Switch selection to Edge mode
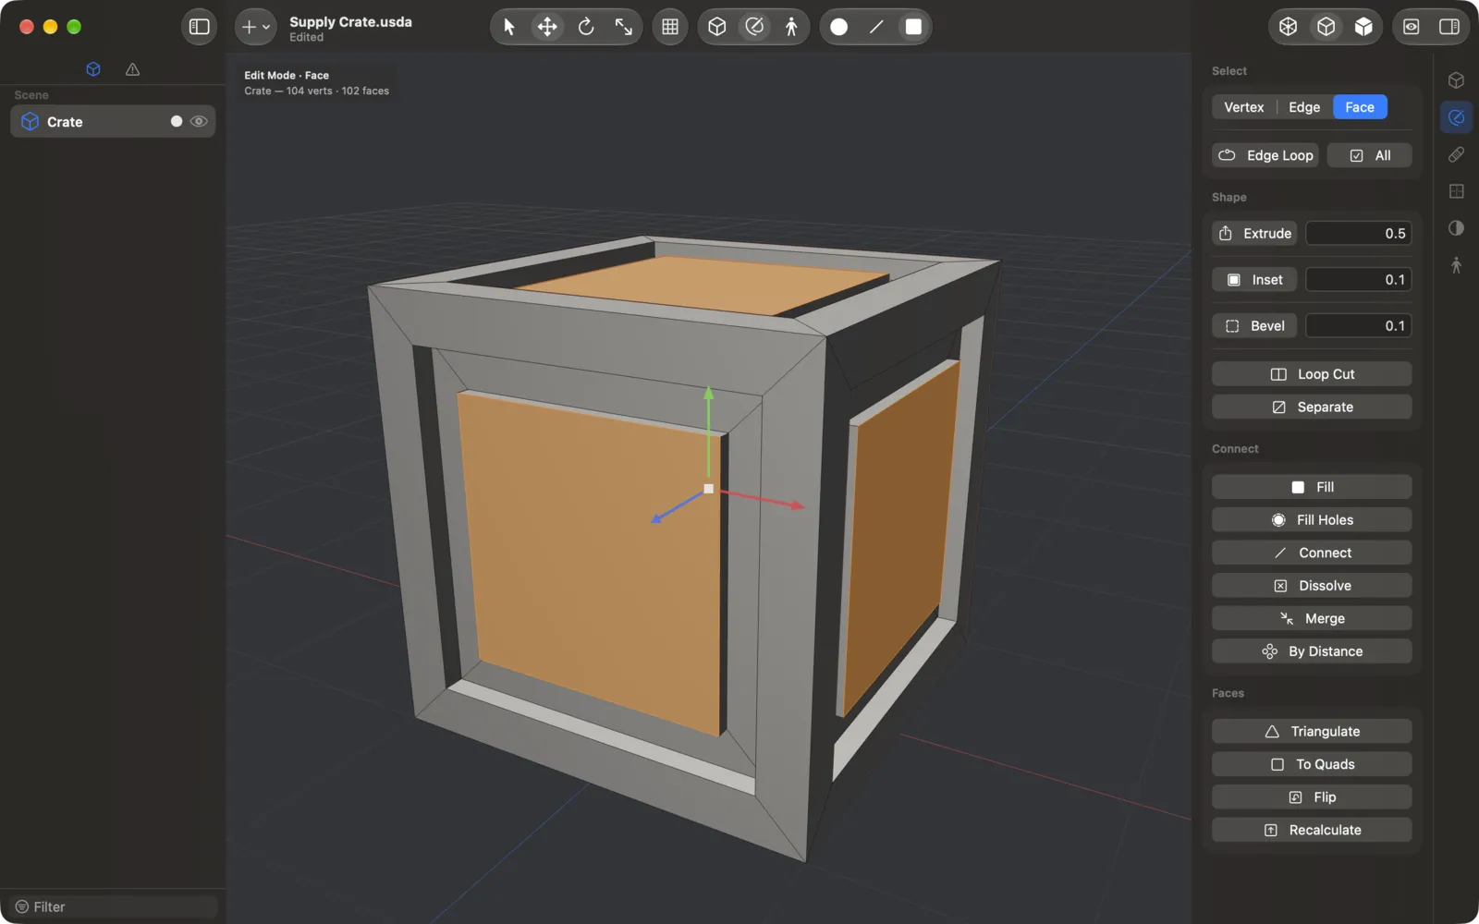Image resolution: width=1479 pixels, height=924 pixels. click(1304, 107)
